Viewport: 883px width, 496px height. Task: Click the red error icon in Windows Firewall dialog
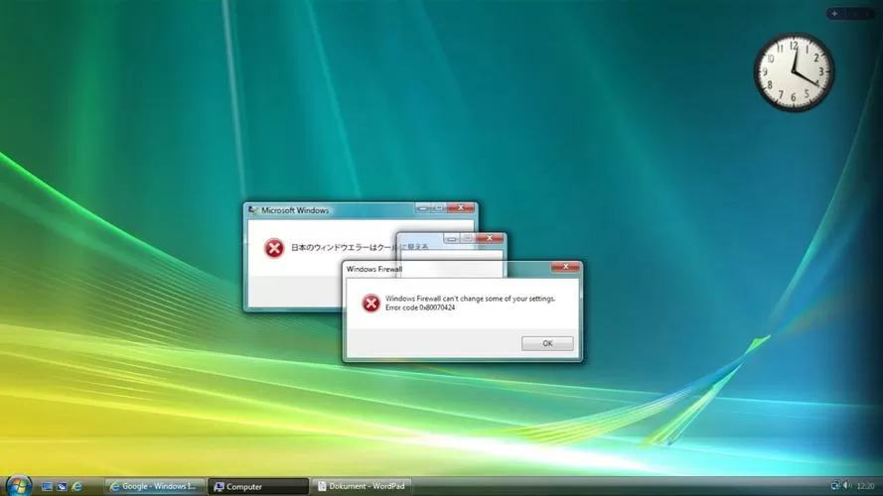pyautogui.click(x=370, y=304)
